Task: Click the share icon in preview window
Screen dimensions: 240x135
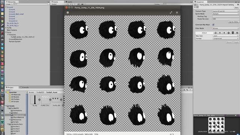Action: pos(67,12)
